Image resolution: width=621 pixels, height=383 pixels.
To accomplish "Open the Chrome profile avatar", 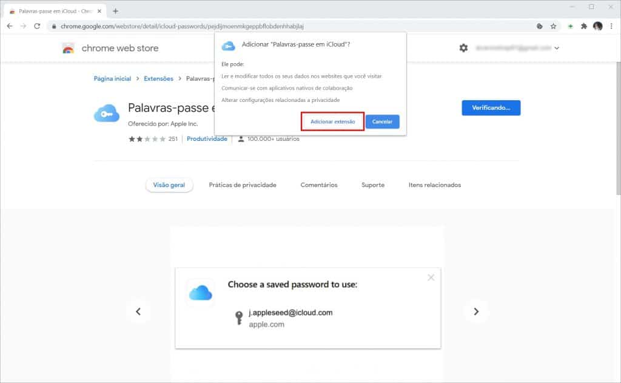I will point(597,26).
